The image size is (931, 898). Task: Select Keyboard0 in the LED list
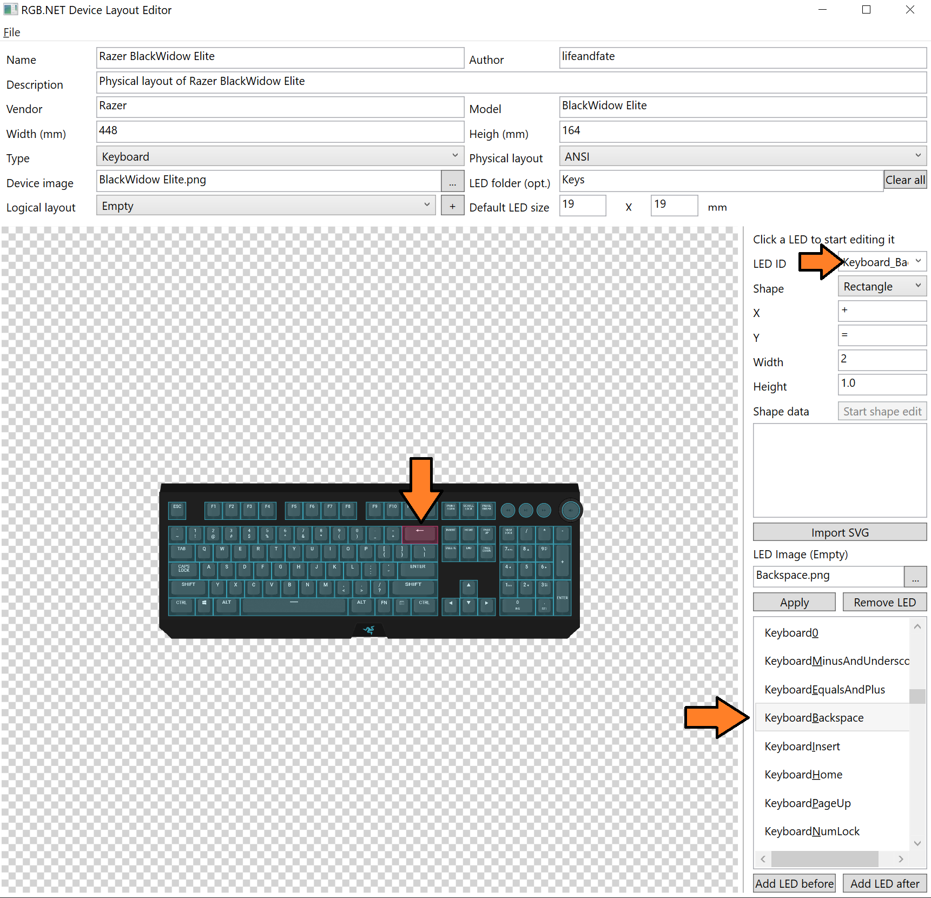point(832,633)
